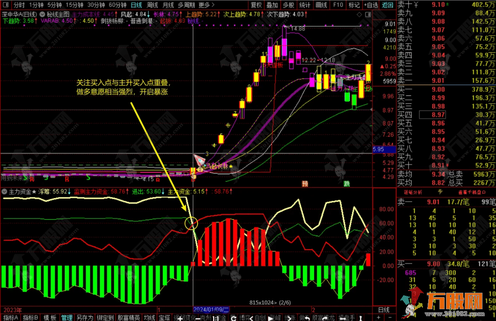Open the 管理 tab
Viewport: 496px width, 321px height.
(67, 318)
